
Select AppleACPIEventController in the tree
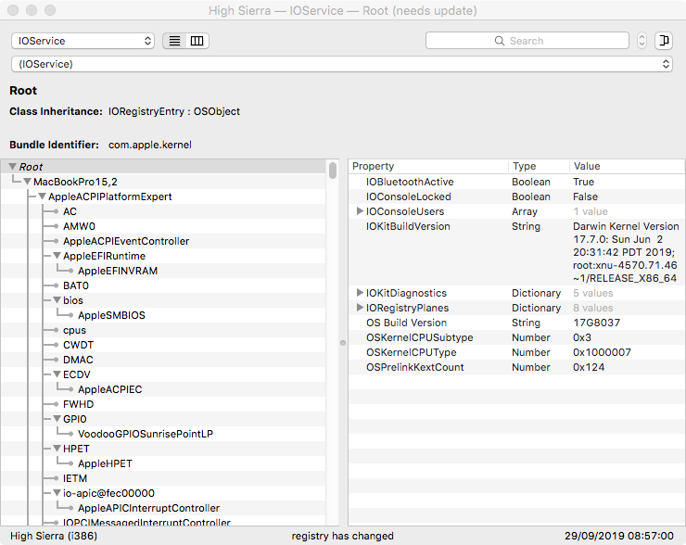126,241
